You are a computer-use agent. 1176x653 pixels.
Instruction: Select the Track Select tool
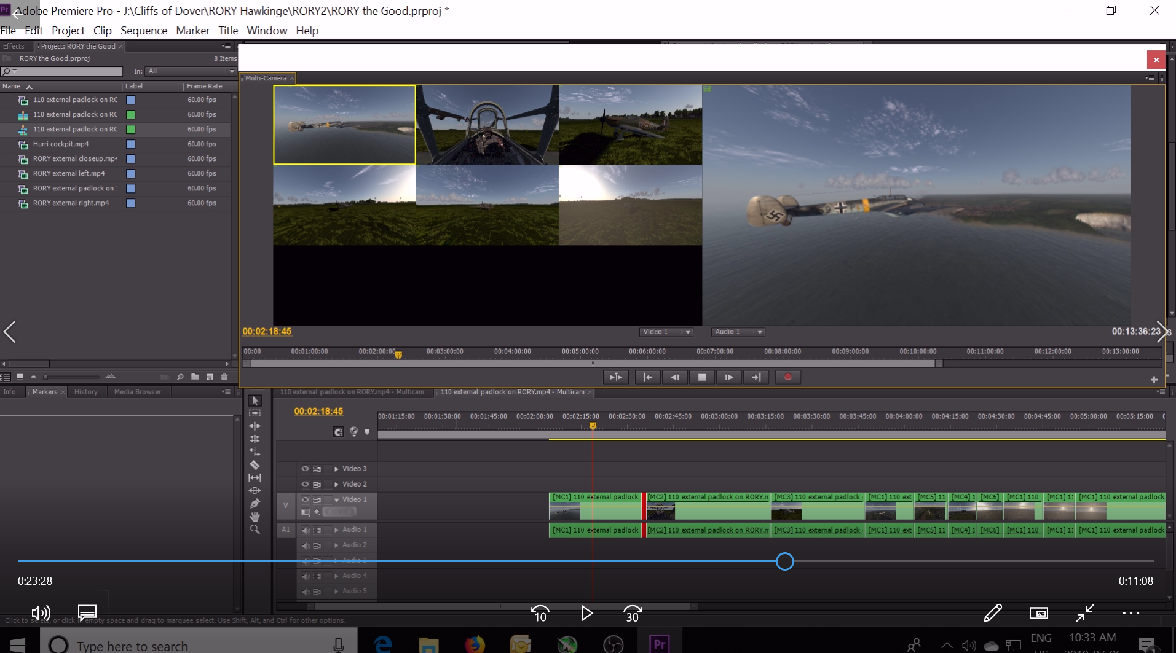point(255,413)
